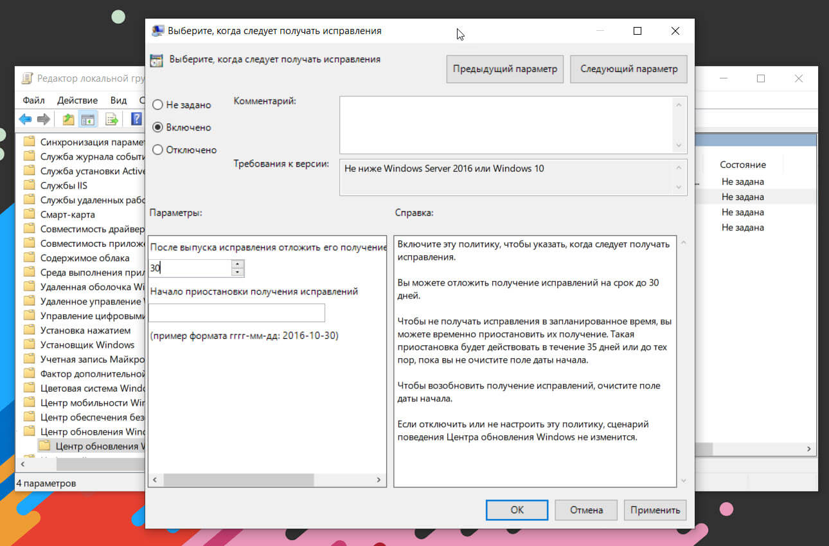Maximize the policy settings dialog
Image resolution: width=829 pixels, height=546 pixels.
click(x=637, y=30)
